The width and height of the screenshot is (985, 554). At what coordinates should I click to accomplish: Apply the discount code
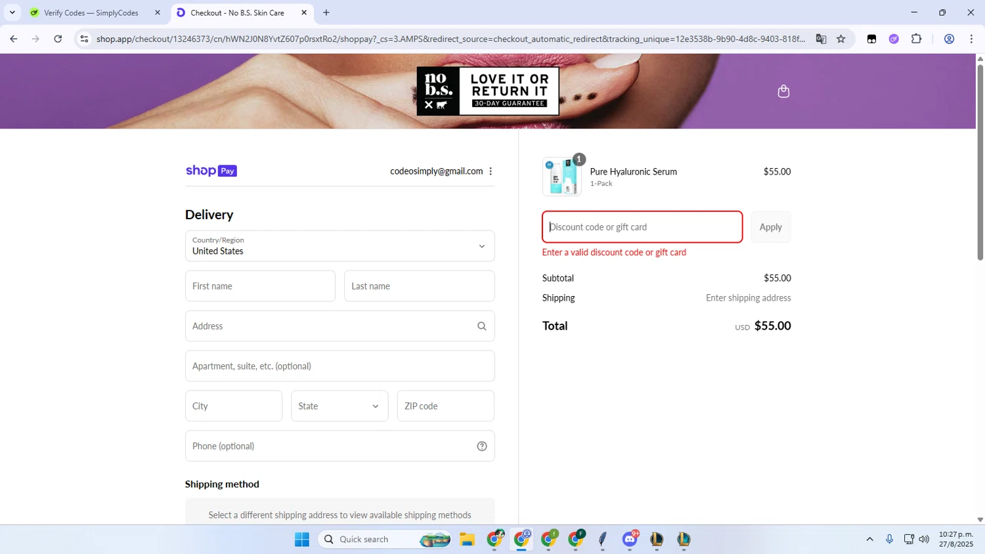(771, 227)
